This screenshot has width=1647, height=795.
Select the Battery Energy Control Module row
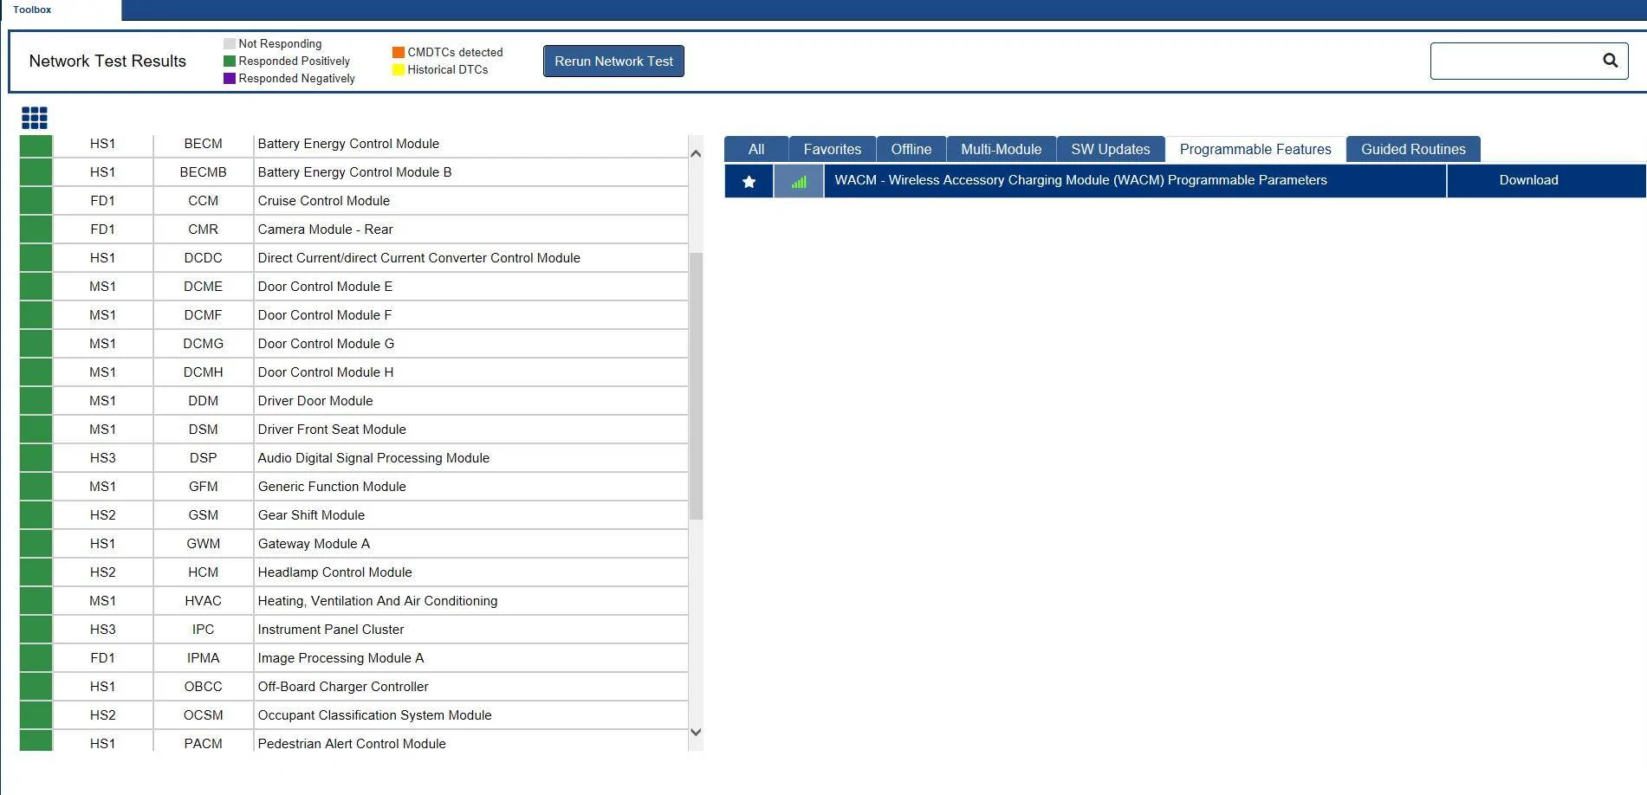(353, 144)
